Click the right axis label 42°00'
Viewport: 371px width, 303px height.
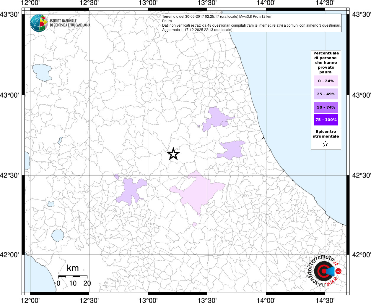click(x=361, y=255)
